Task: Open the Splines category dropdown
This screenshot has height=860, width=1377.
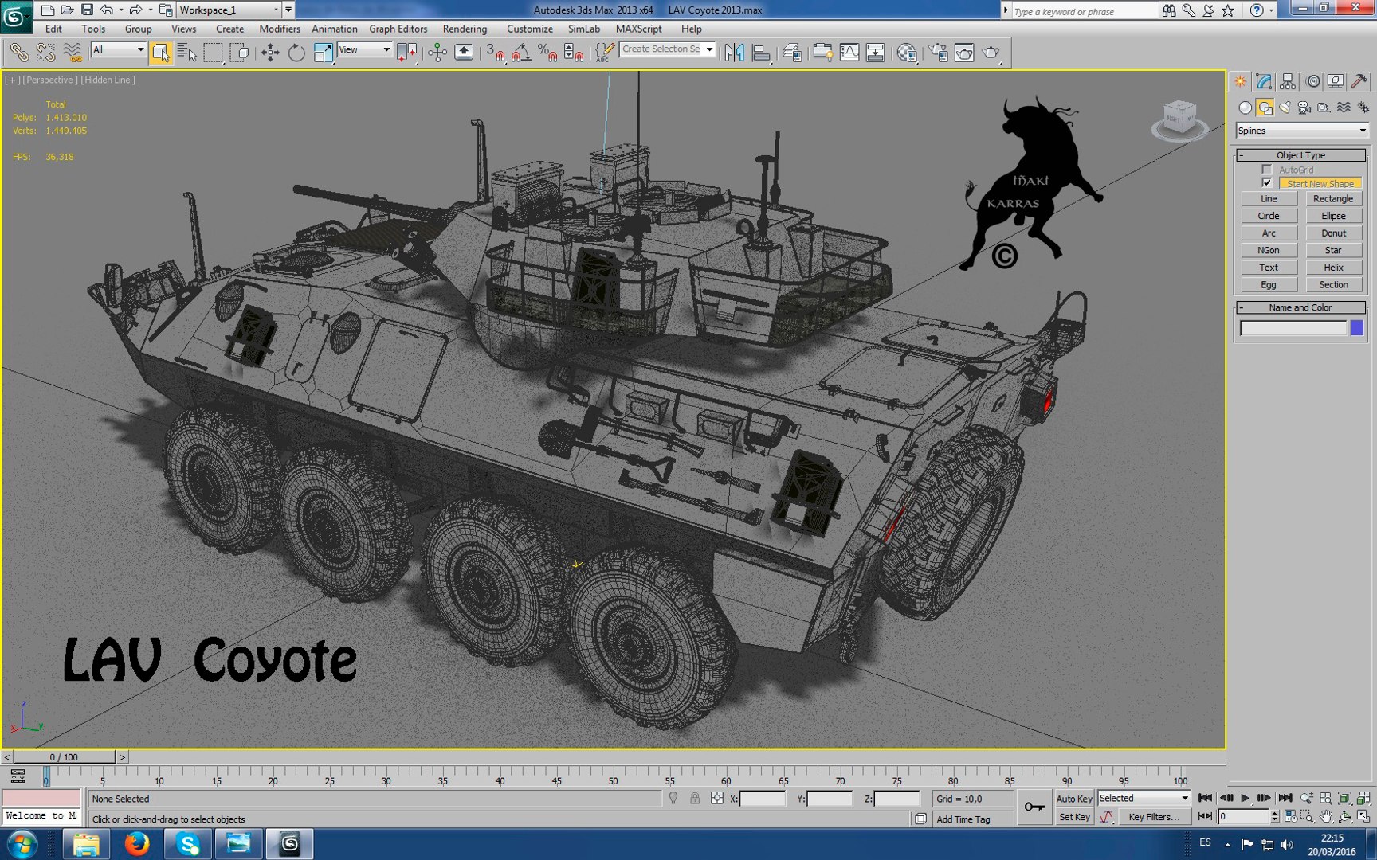Action: pos(1302,131)
